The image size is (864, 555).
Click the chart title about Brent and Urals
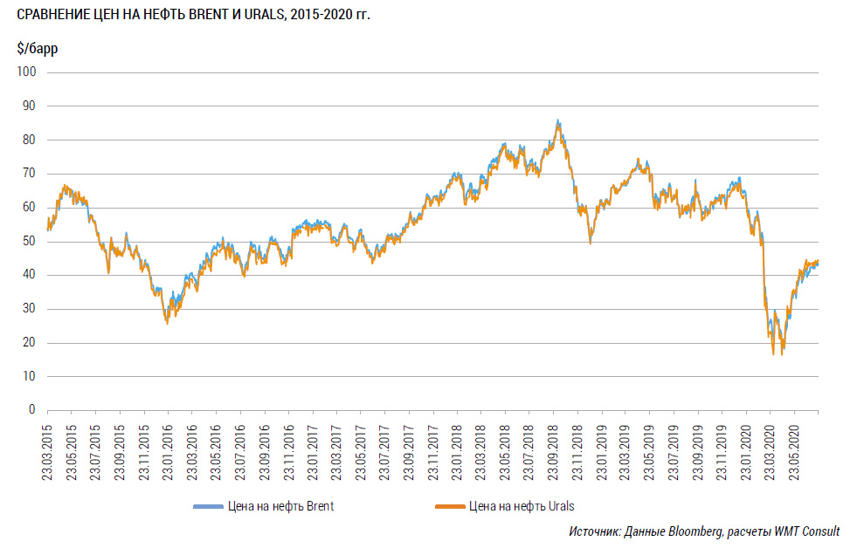click(187, 15)
